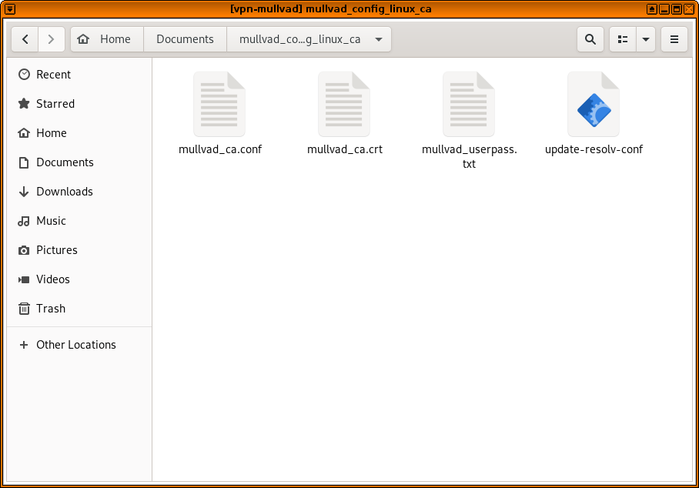
Task: Click the Starred star icon
Action: [24, 104]
